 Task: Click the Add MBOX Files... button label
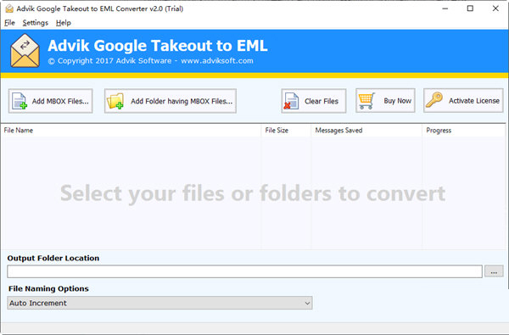coord(60,101)
